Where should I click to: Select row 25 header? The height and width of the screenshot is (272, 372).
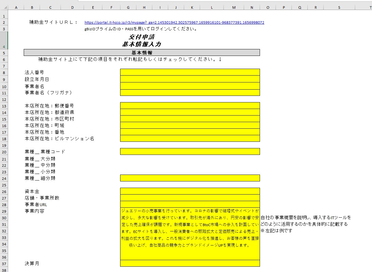pos(4,185)
